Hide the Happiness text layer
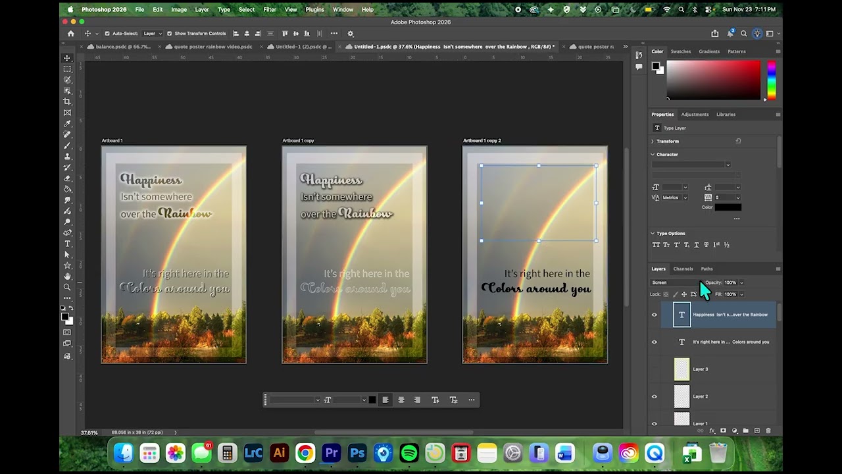842x474 pixels. tap(654, 315)
